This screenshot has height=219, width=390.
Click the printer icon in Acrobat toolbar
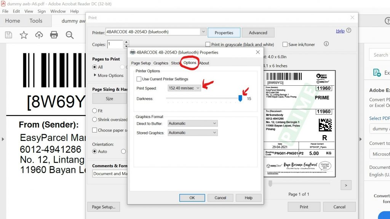click(x=54, y=35)
